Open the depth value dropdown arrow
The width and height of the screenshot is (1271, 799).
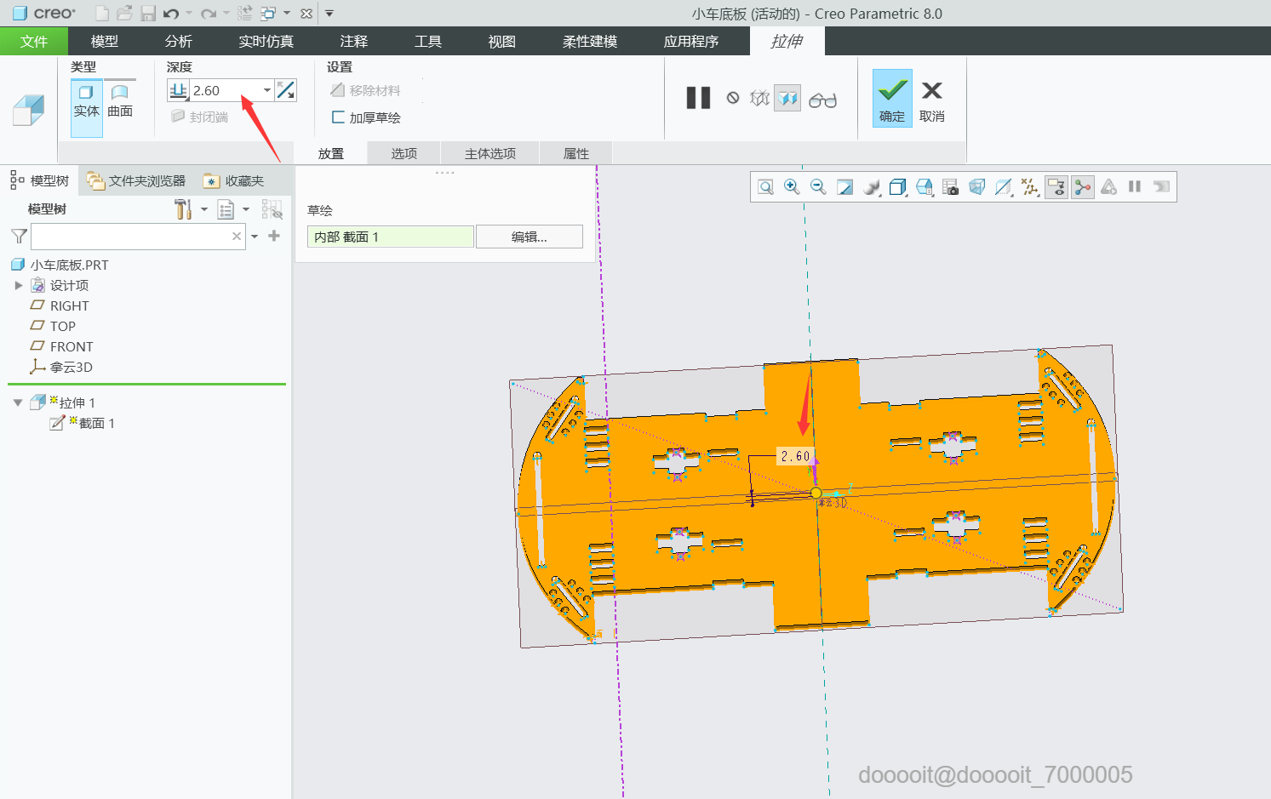tap(267, 90)
